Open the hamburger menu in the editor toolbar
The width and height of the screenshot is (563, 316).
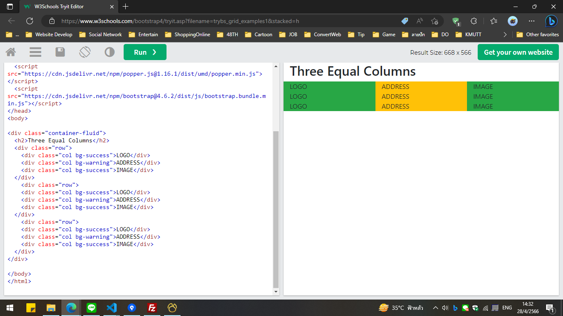[35, 52]
